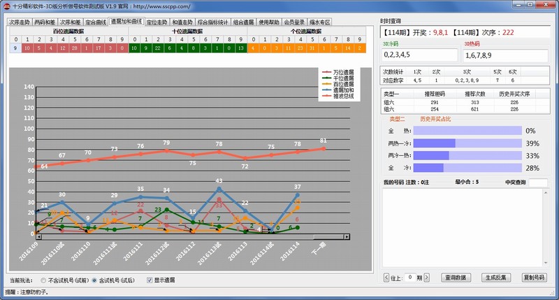Click the 遗漏加和 legend marker
Image resolution: width=559 pixels, height=300 pixels.
(x=328, y=90)
